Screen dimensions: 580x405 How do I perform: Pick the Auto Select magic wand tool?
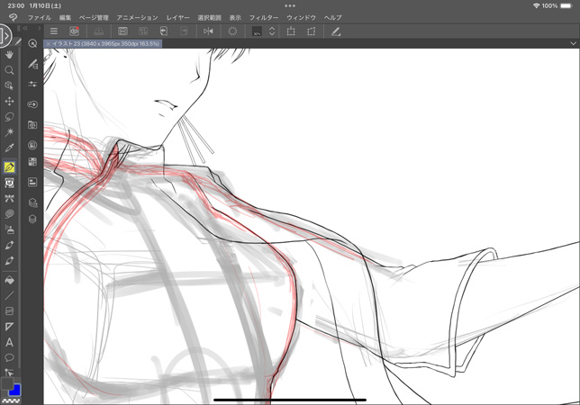click(x=10, y=132)
